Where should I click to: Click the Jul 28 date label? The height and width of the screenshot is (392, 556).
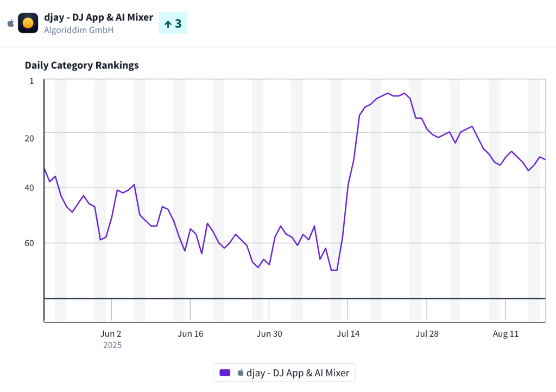click(427, 333)
